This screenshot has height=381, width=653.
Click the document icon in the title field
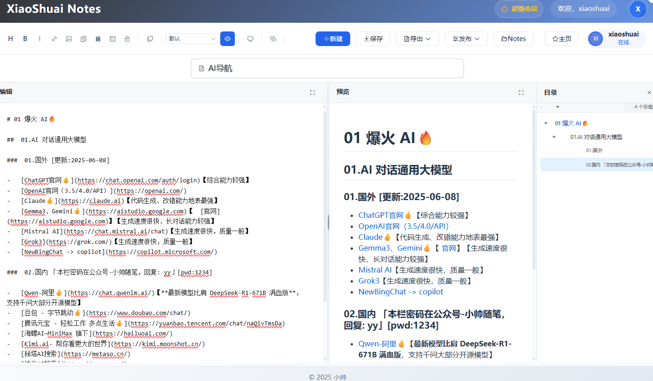coord(202,68)
